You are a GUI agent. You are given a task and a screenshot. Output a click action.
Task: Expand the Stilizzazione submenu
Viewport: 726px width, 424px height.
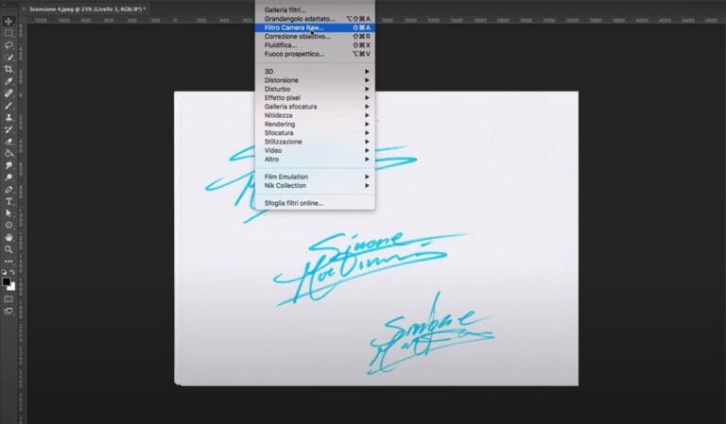pyautogui.click(x=315, y=142)
